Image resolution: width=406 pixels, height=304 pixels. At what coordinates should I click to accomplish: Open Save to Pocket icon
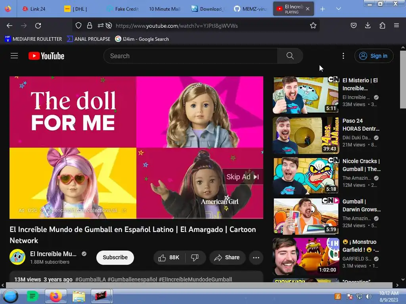click(x=353, y=25)
